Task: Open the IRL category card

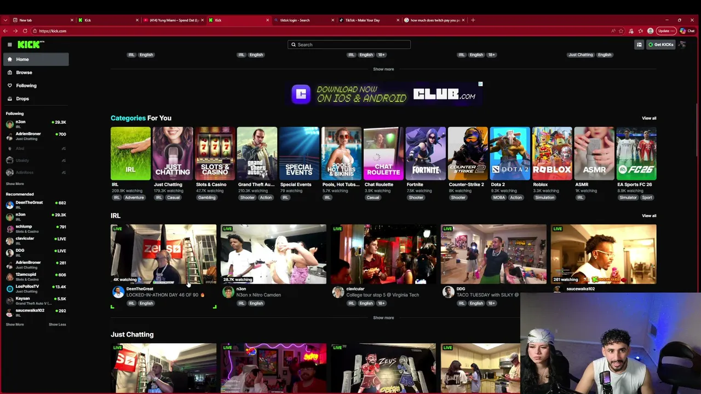Action: (130, 154)
